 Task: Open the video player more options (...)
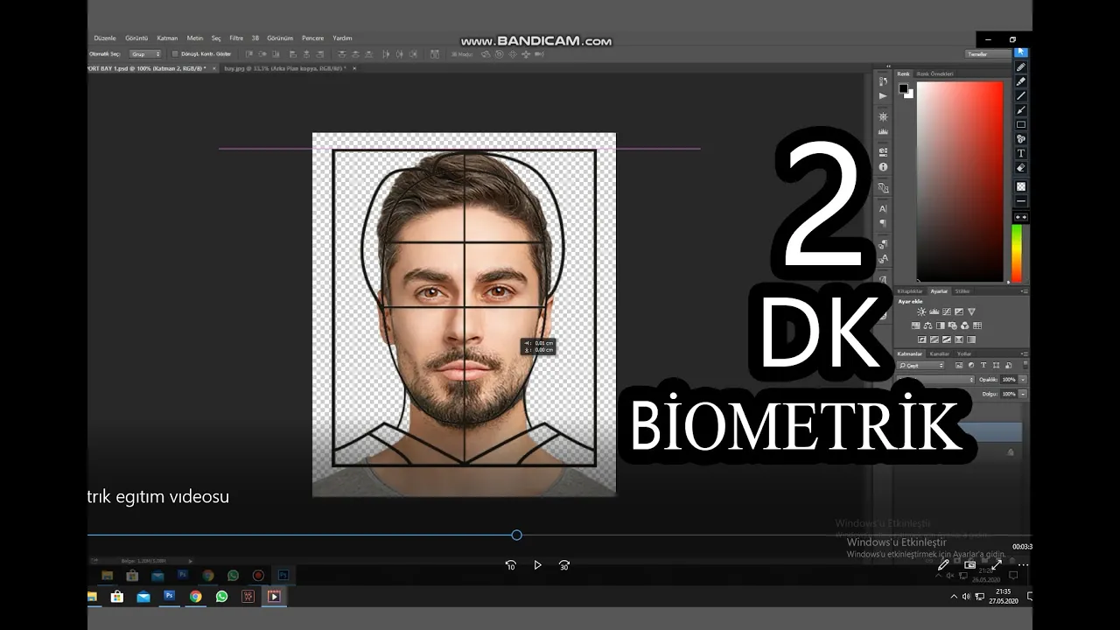[x=1023, y=565]
